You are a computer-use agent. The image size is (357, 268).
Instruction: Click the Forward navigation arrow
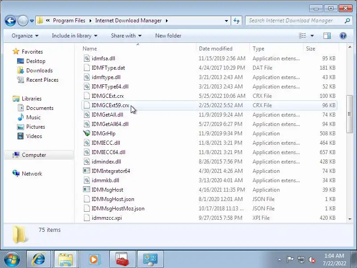click(23, 21)
